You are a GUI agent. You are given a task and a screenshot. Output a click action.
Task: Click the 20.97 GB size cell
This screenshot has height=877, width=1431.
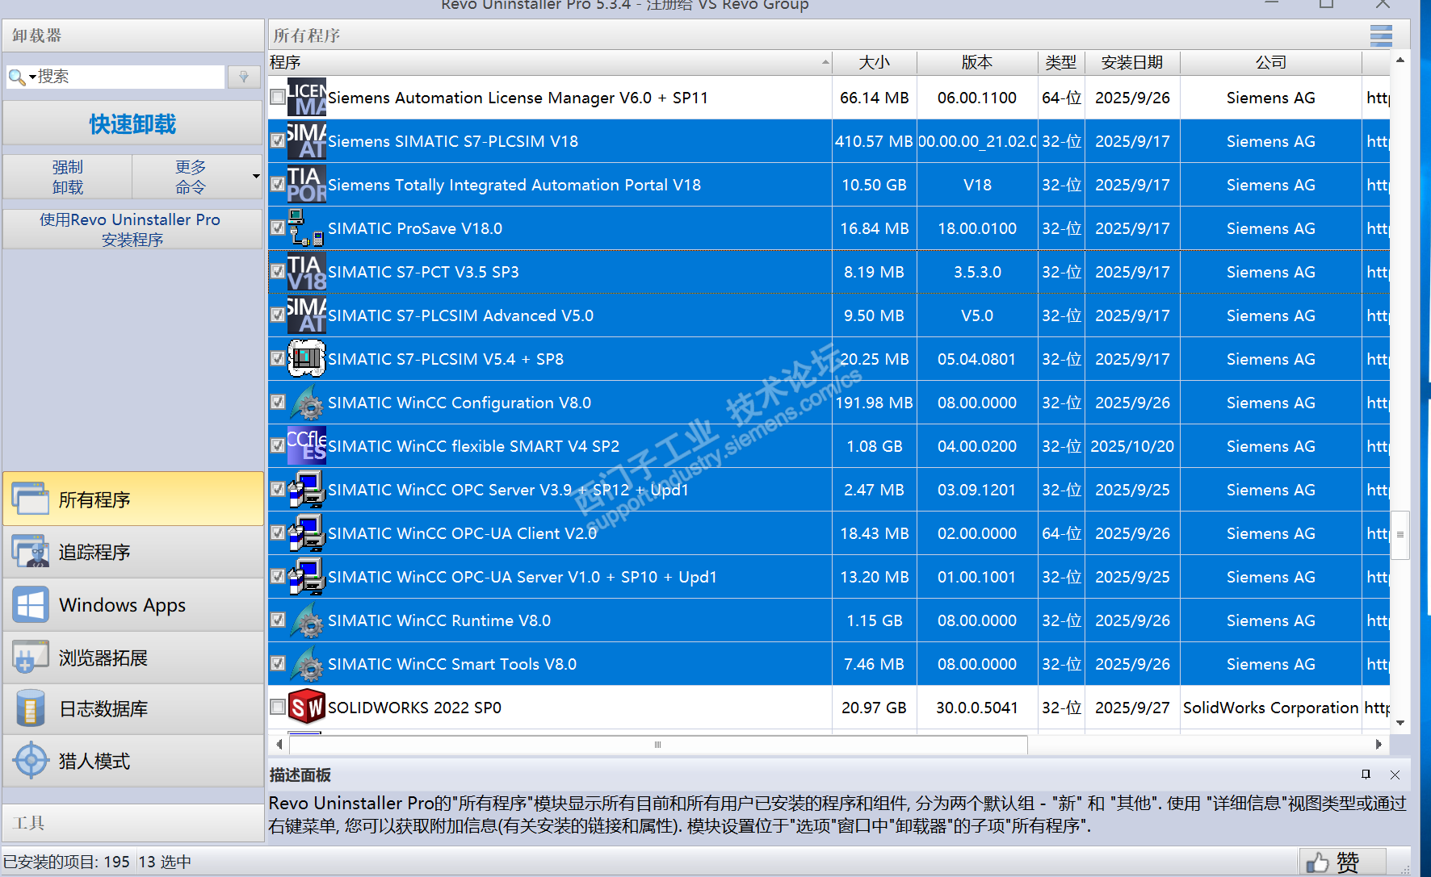pyautogui.click(x=874, y=708)
